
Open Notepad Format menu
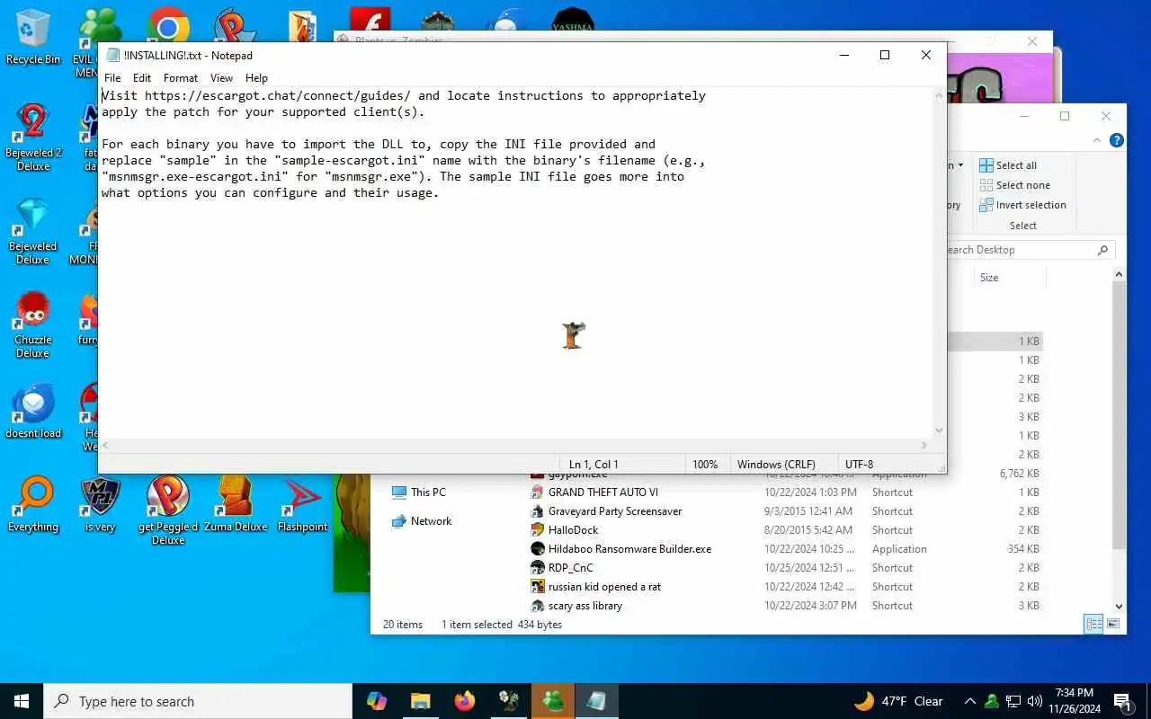pyautogui.click(x=181, y=78)
